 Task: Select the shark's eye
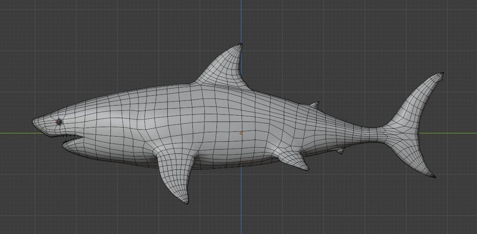60,122
